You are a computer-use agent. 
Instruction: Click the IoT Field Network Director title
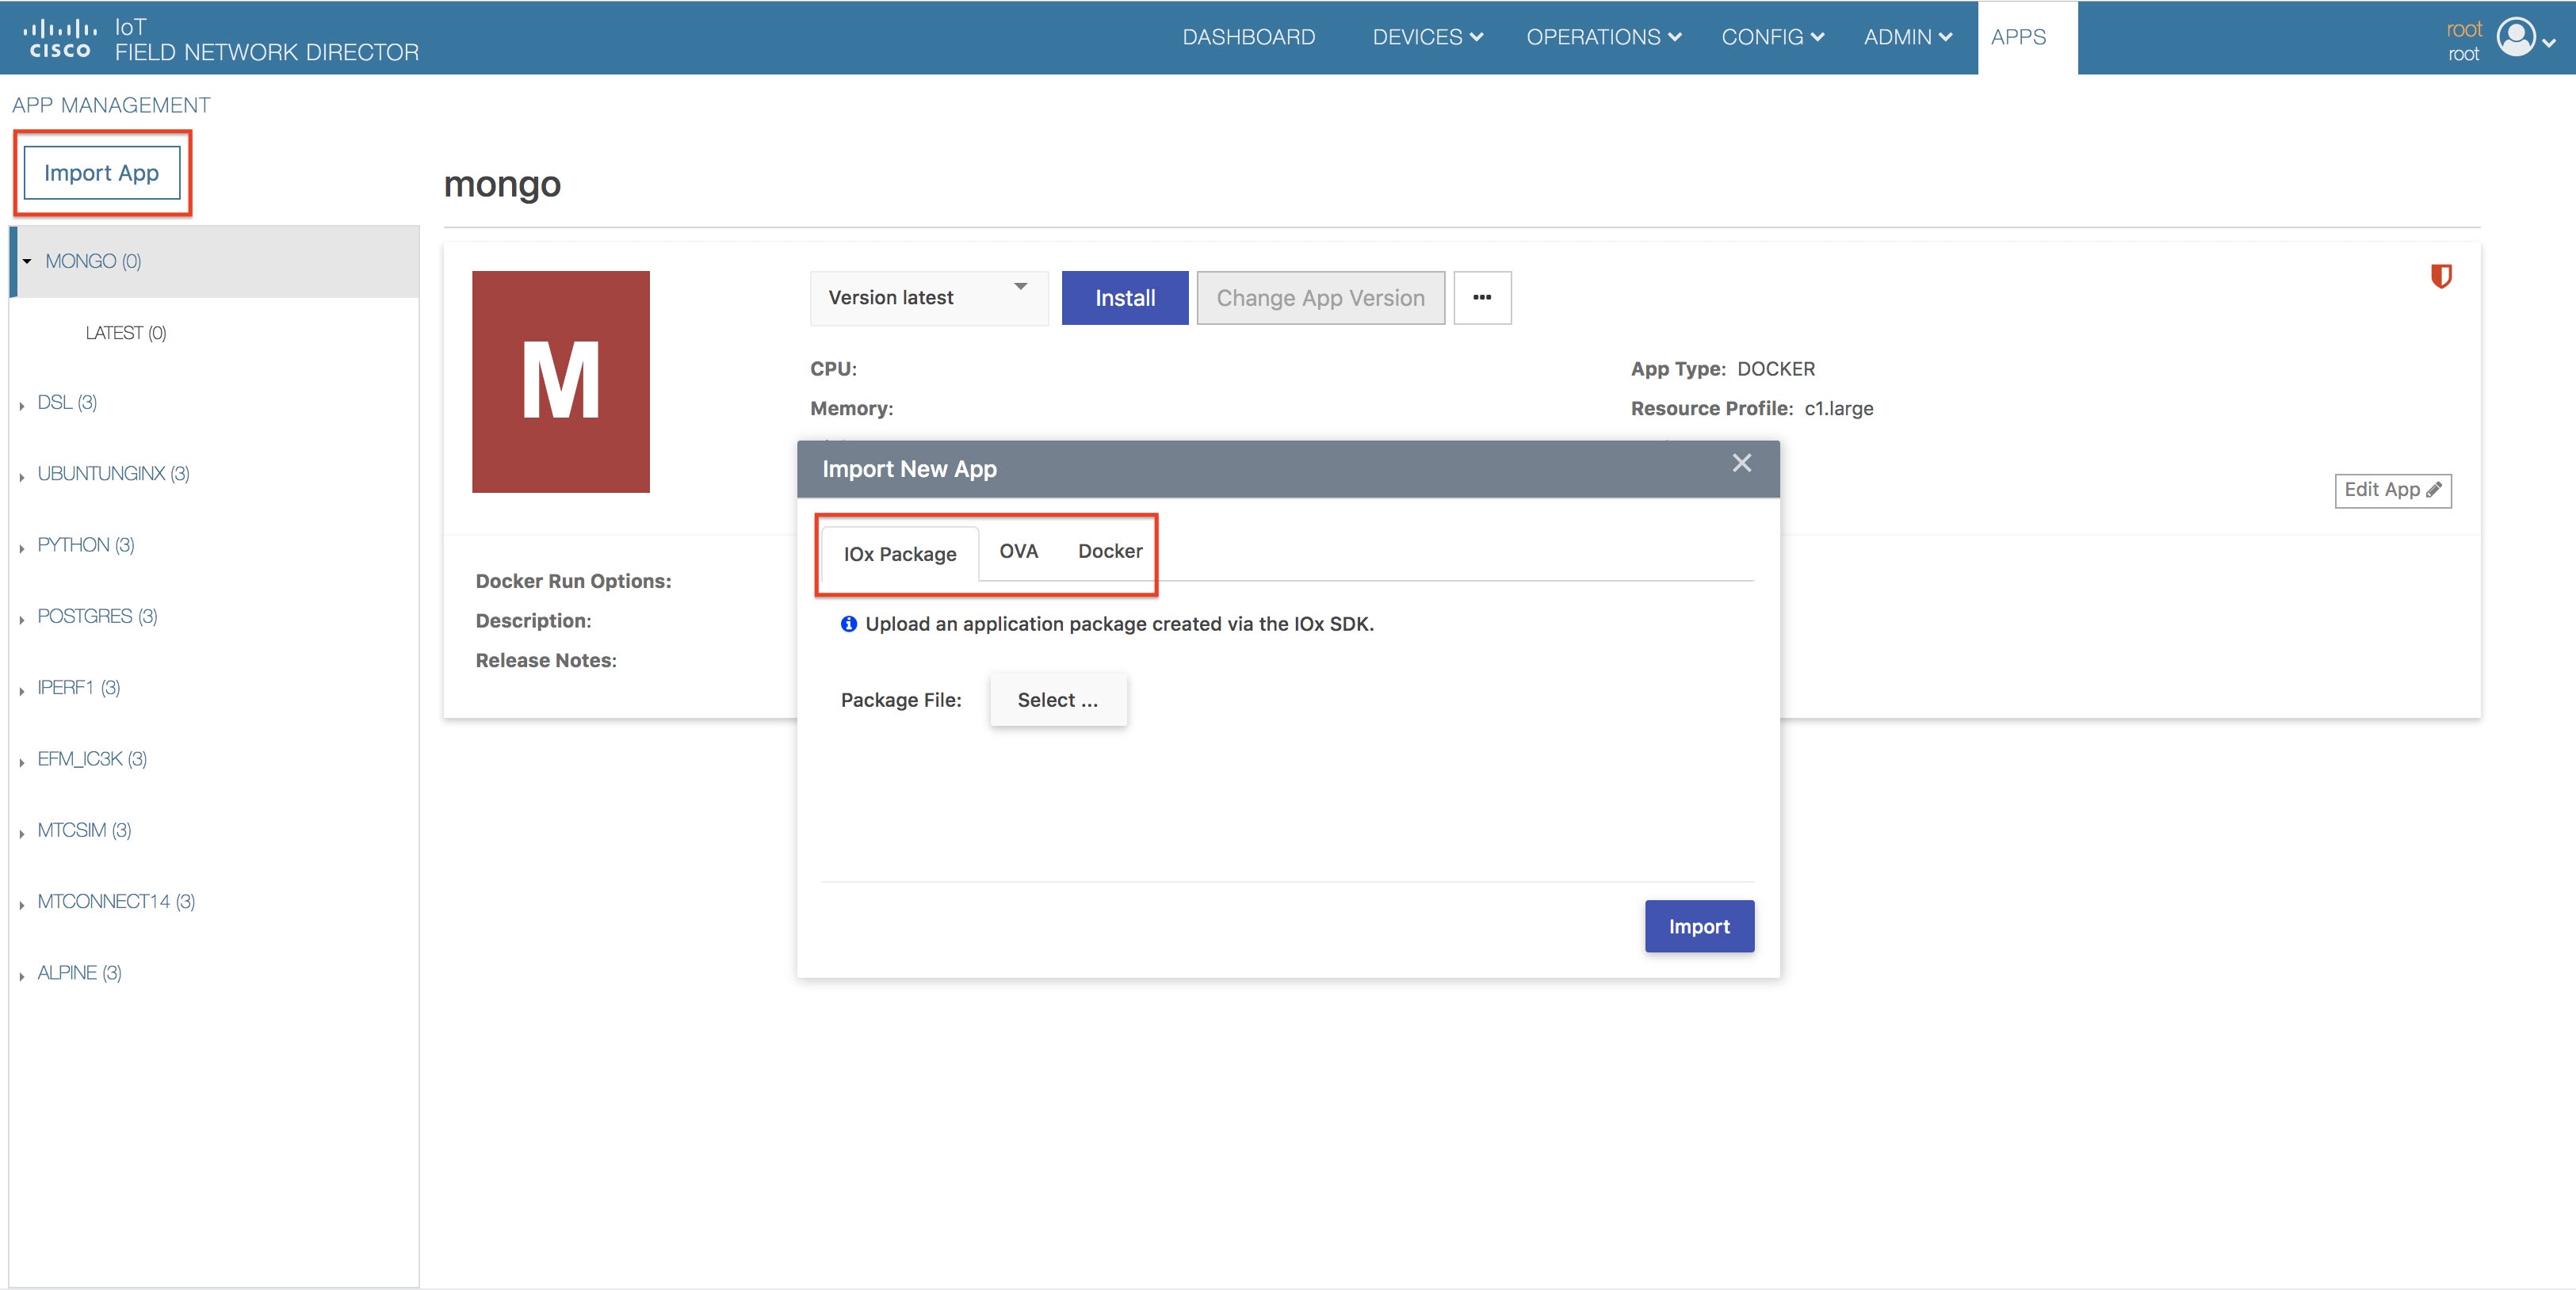pos(266,40)
